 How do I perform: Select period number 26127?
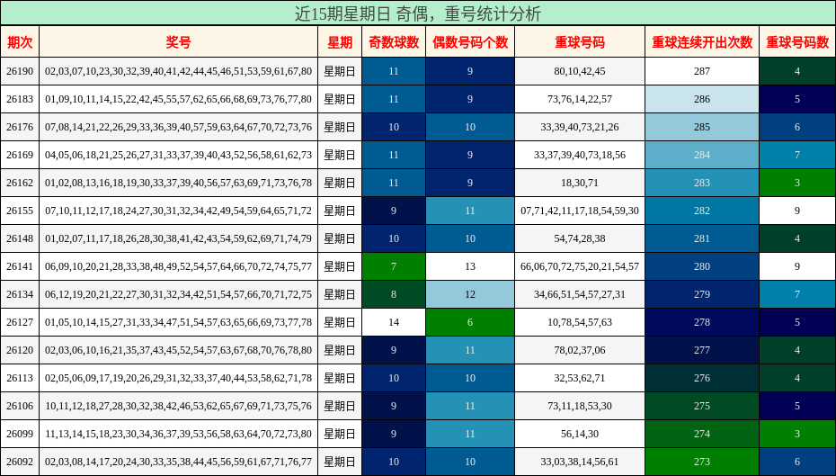click(x=20, y=322)
